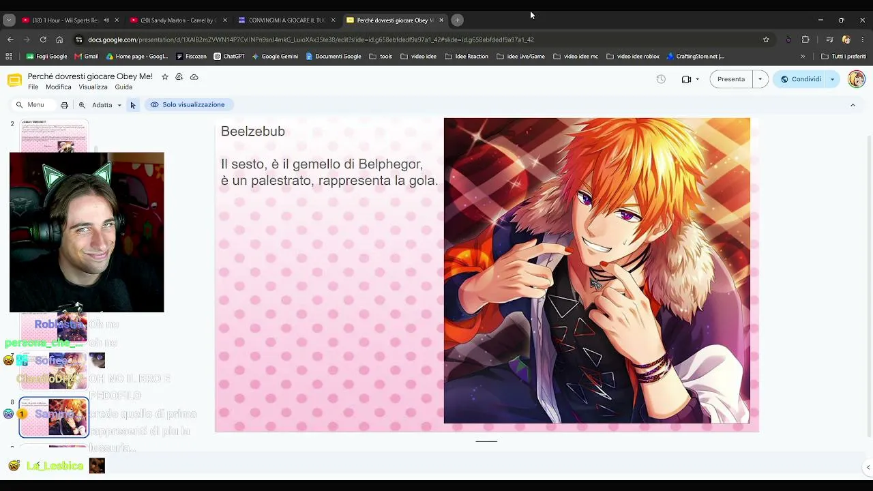Image resolution: width=873 pixels, height=491 pixels.
Task: Open the Guida menu
Action: pos(123,87)
